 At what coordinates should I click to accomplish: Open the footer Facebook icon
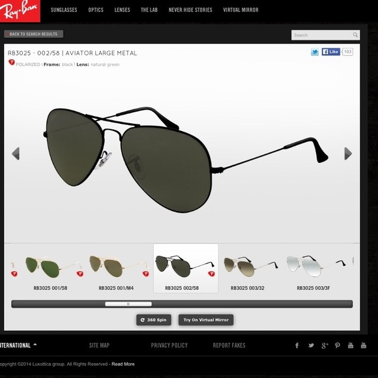click(297, 345)
